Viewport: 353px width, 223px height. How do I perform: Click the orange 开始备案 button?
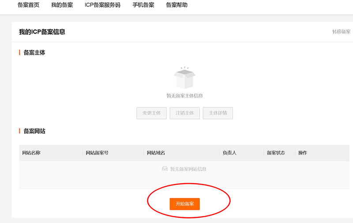coord(185,204)
